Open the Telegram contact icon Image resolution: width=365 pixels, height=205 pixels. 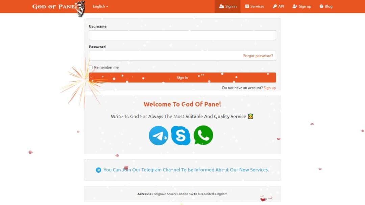[158, 136]
